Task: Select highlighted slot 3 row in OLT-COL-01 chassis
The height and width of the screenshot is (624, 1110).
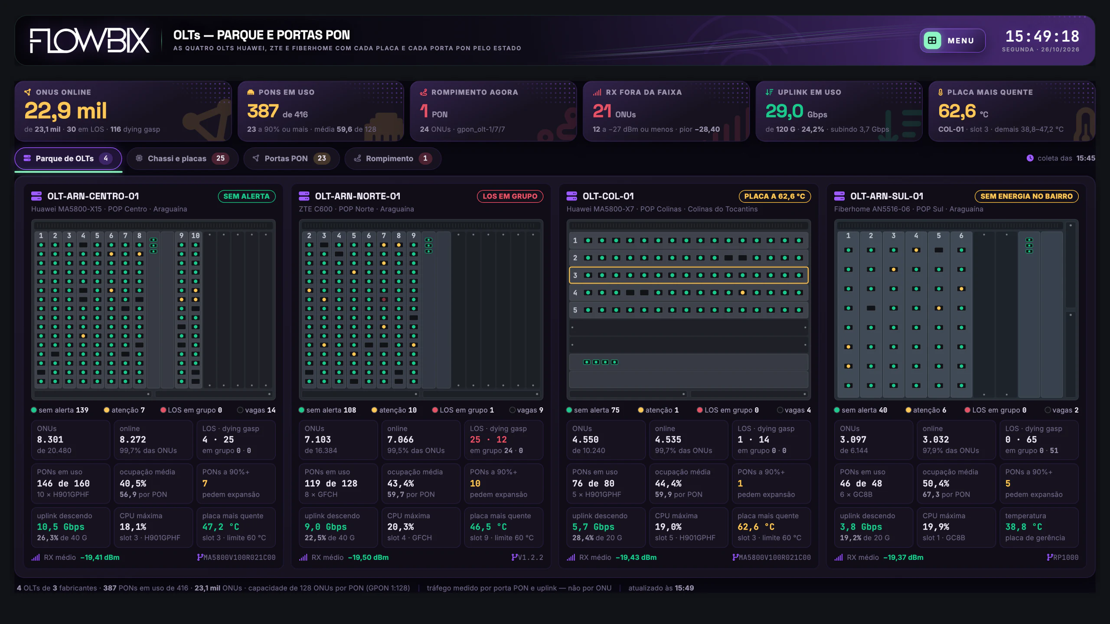Action: click(x=689, y=275)
